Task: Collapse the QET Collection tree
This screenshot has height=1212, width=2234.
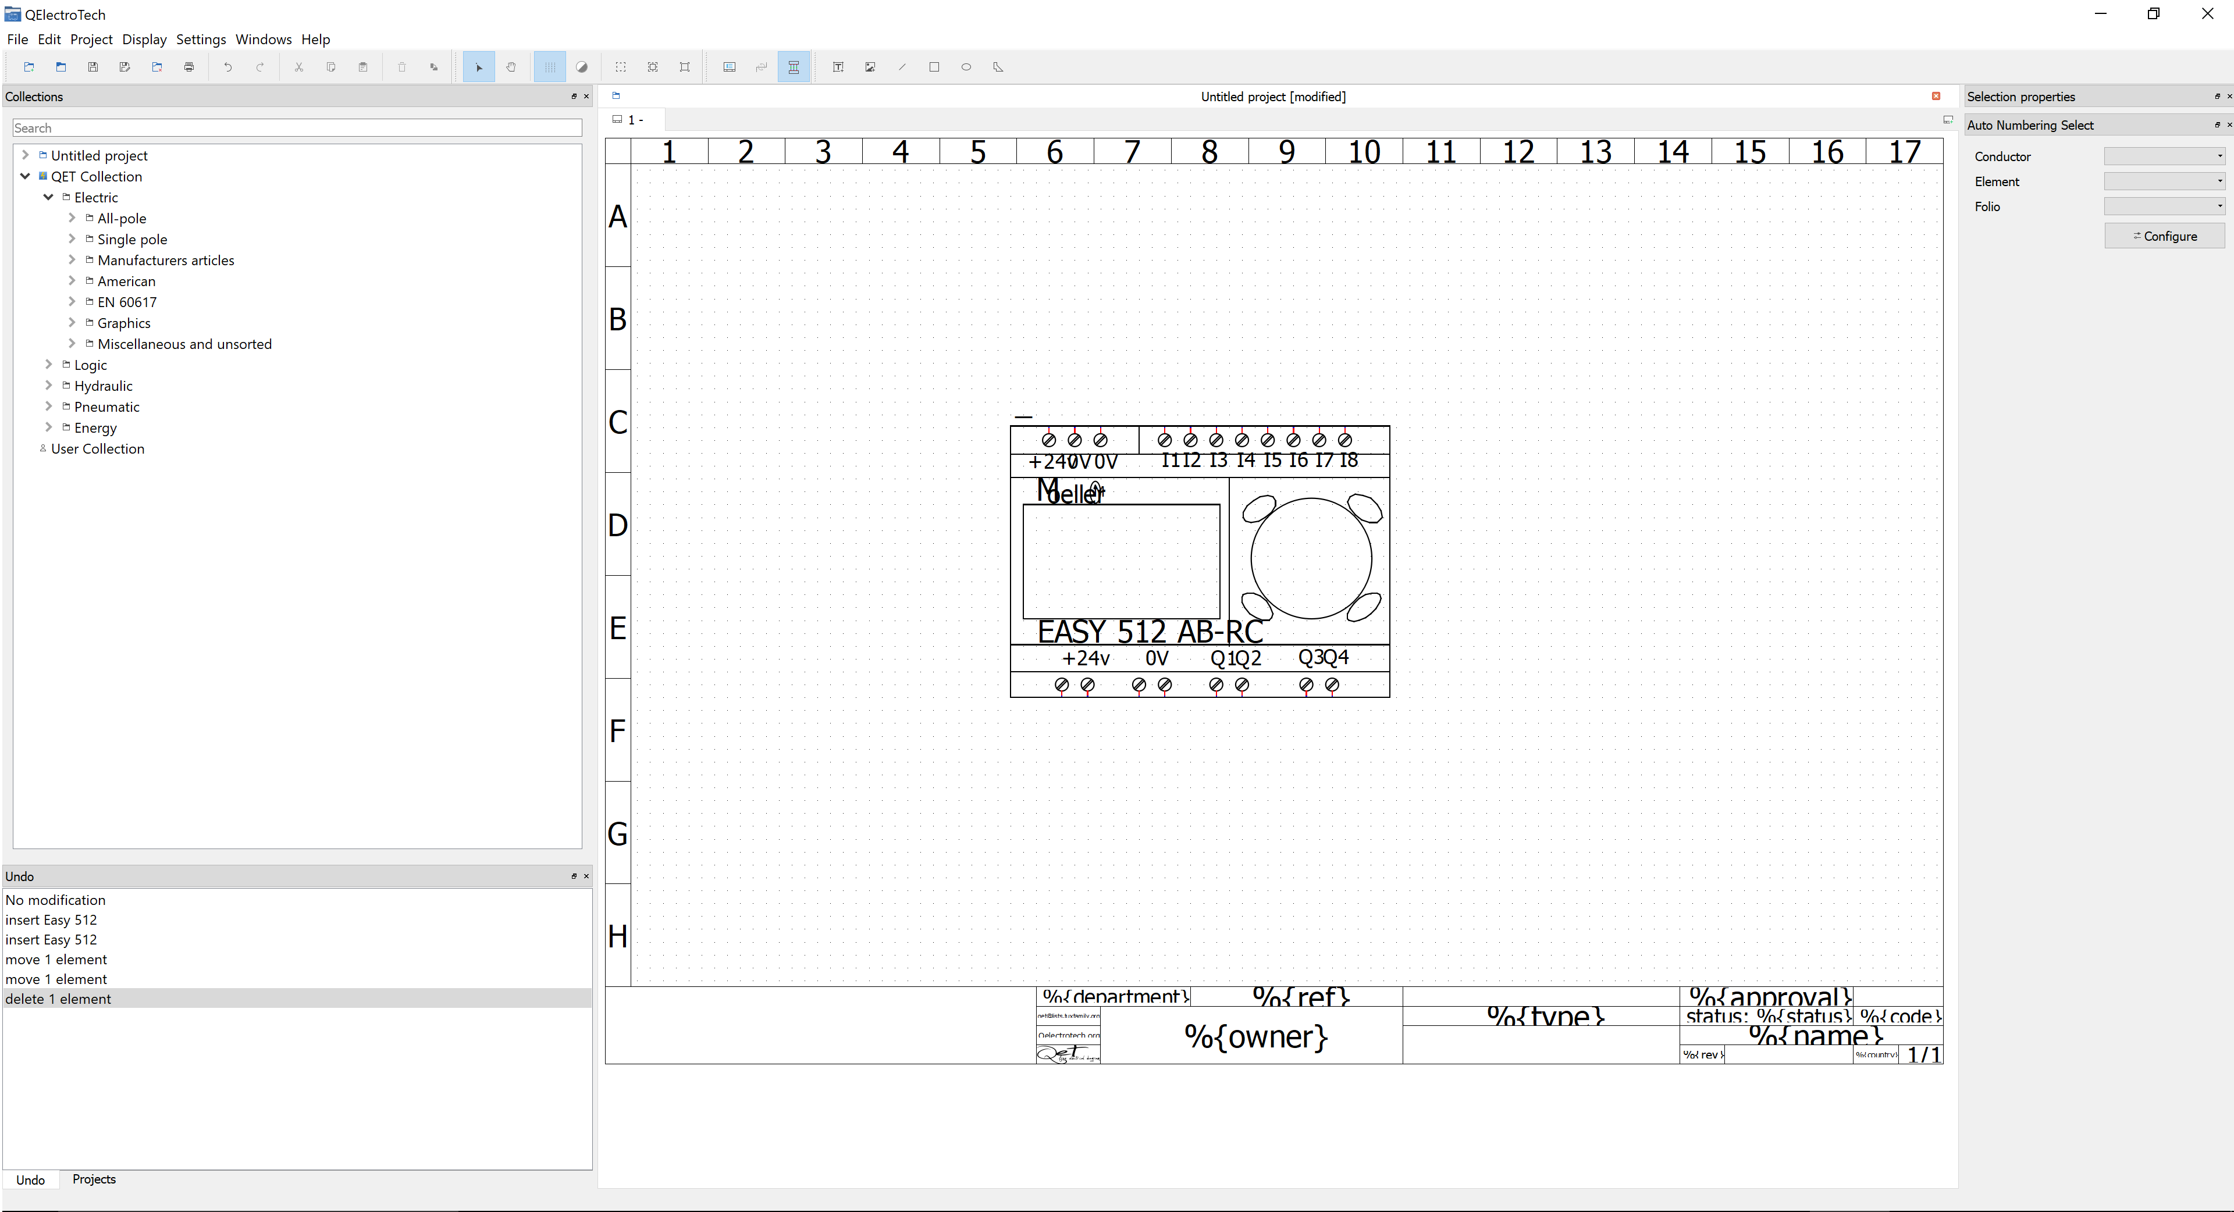Action: [25, 176]
